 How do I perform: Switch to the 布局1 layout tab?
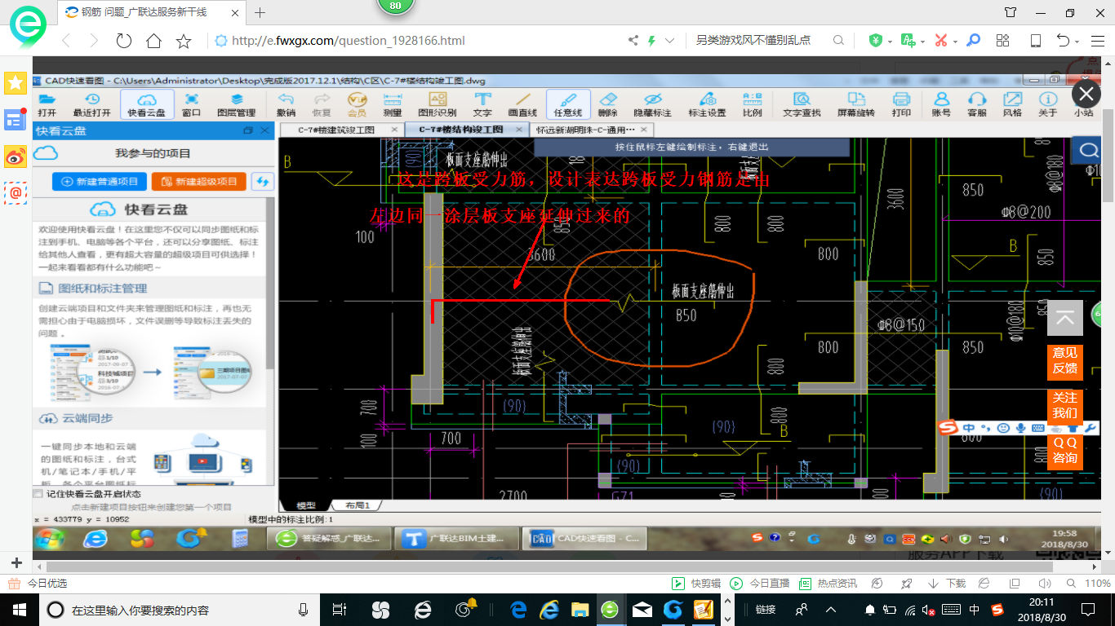tap(358, 505)
